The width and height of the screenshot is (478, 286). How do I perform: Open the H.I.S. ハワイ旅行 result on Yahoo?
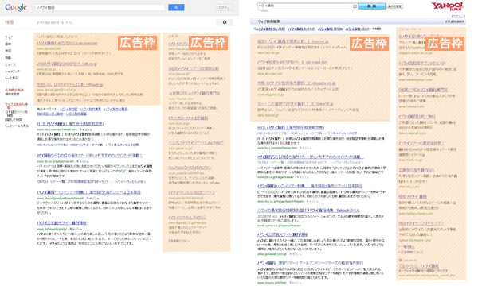point(291,128)
